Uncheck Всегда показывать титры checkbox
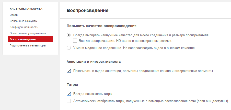Image resolution: width=231 pixels, height=110 pixels. [x=69, y=94]
